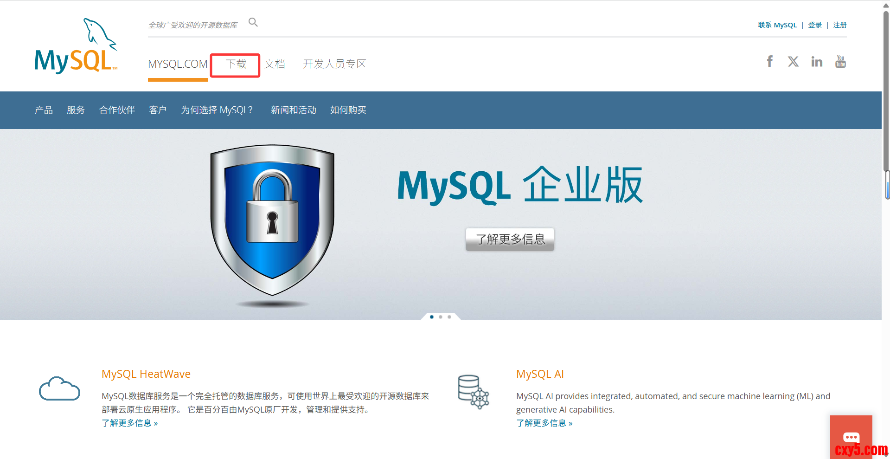The width and height of the screenshot is (890, 459).
Task: Open the 开发人员专区 tab
Action: click(335, 64)
